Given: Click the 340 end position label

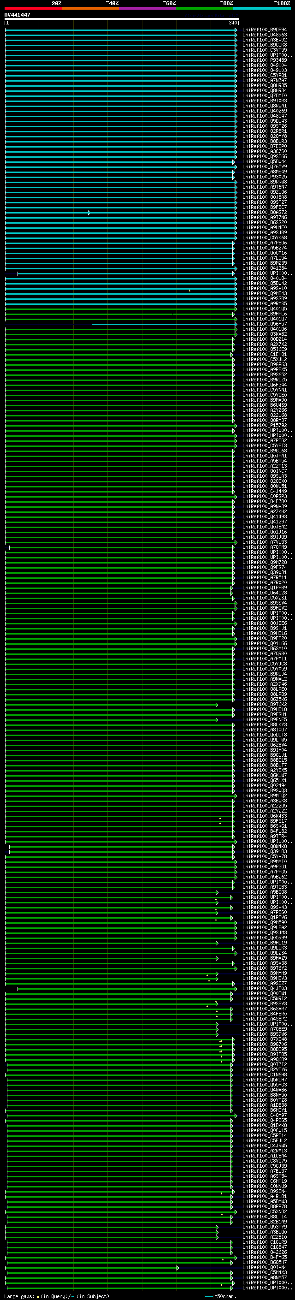Looking at the screenshot, I should click(x=232, y=23).
